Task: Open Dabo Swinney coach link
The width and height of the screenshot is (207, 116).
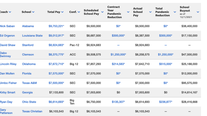Action: click(5, 55)
